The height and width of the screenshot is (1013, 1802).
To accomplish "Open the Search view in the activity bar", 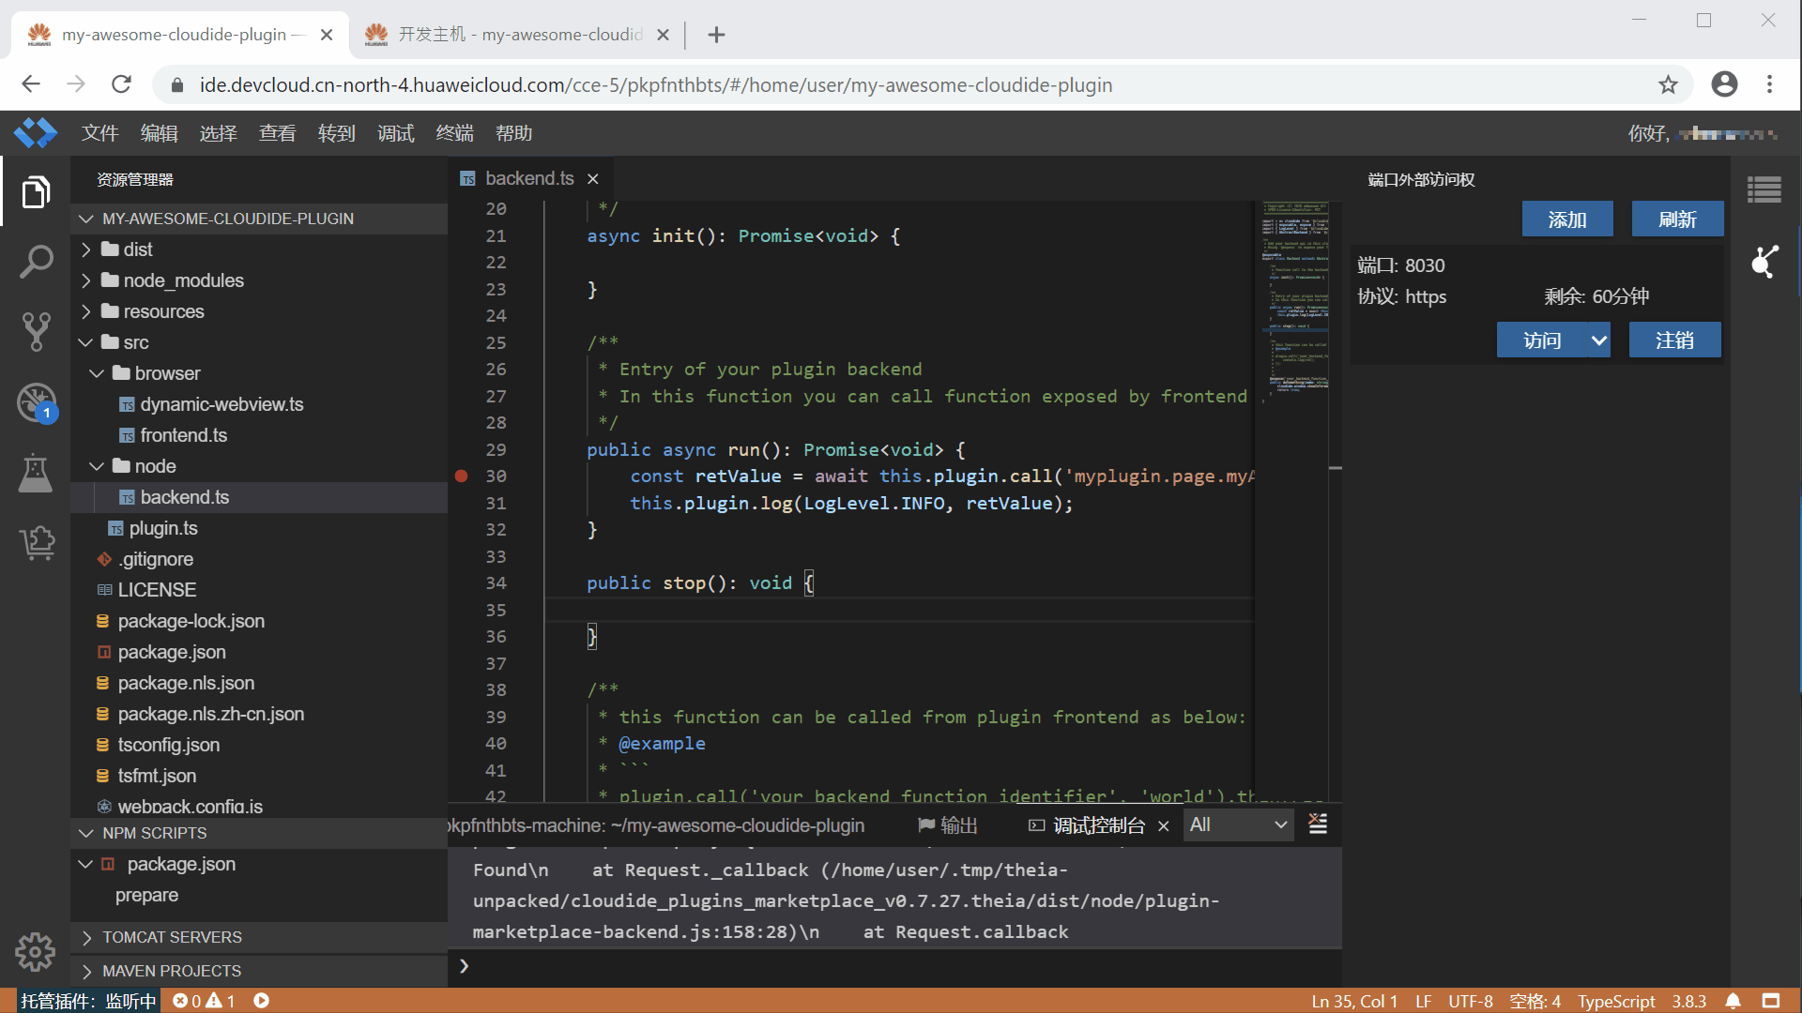I will tap(36, 262).
